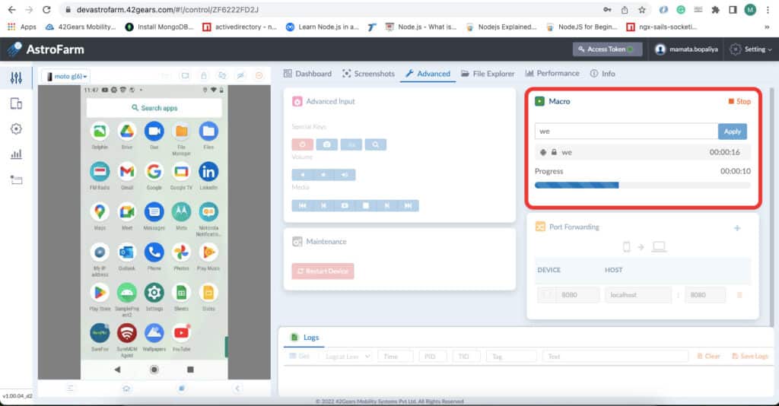Tap the LinkedIn app on the phone
The height and width of the screenshot is (406, 779).
tap(208, 172)
